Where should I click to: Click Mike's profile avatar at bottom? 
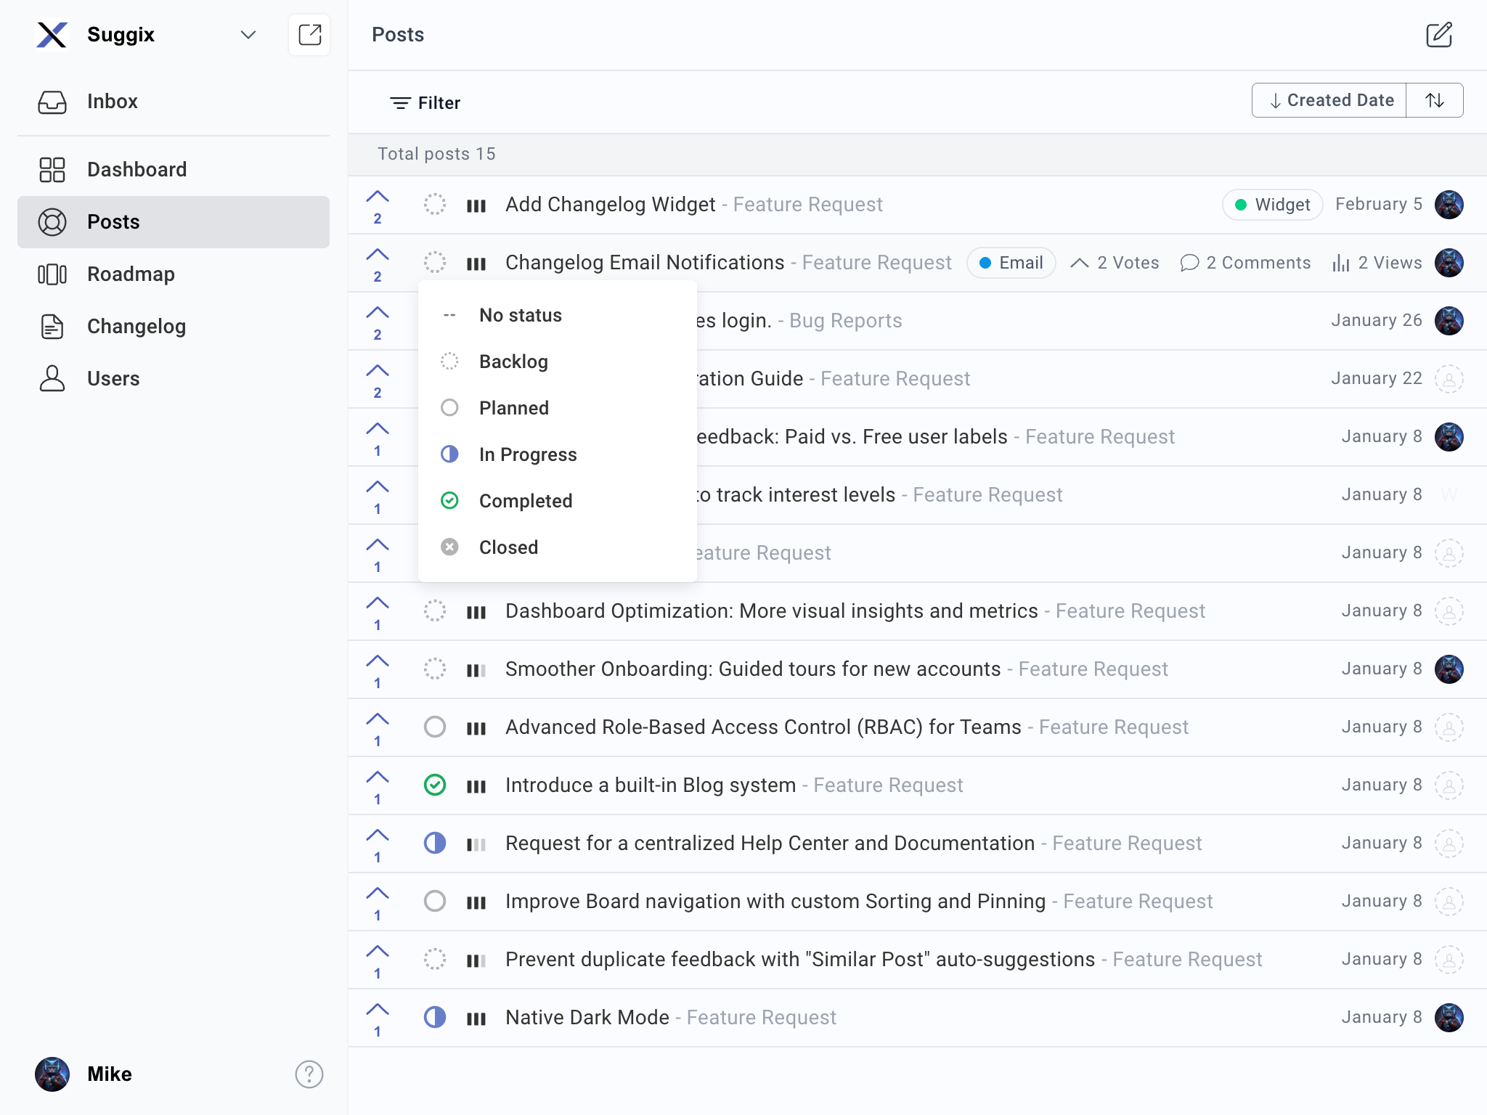[52, 1074]
